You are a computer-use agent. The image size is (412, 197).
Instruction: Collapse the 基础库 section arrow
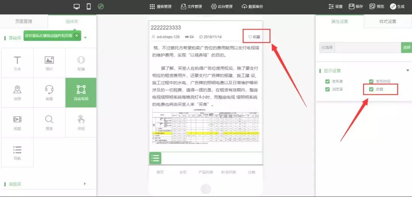(85, 38)
